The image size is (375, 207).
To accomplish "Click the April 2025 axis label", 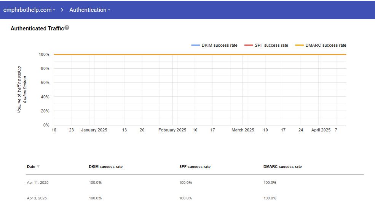I will pyautogui.click(x=321, y=130).
